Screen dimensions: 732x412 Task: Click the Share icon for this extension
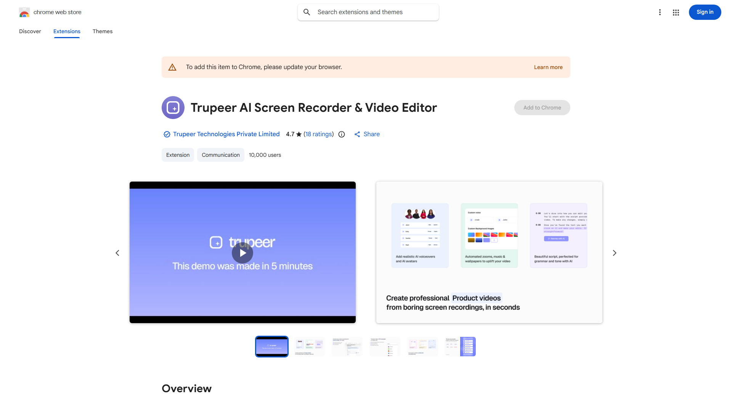click(357, 134)
